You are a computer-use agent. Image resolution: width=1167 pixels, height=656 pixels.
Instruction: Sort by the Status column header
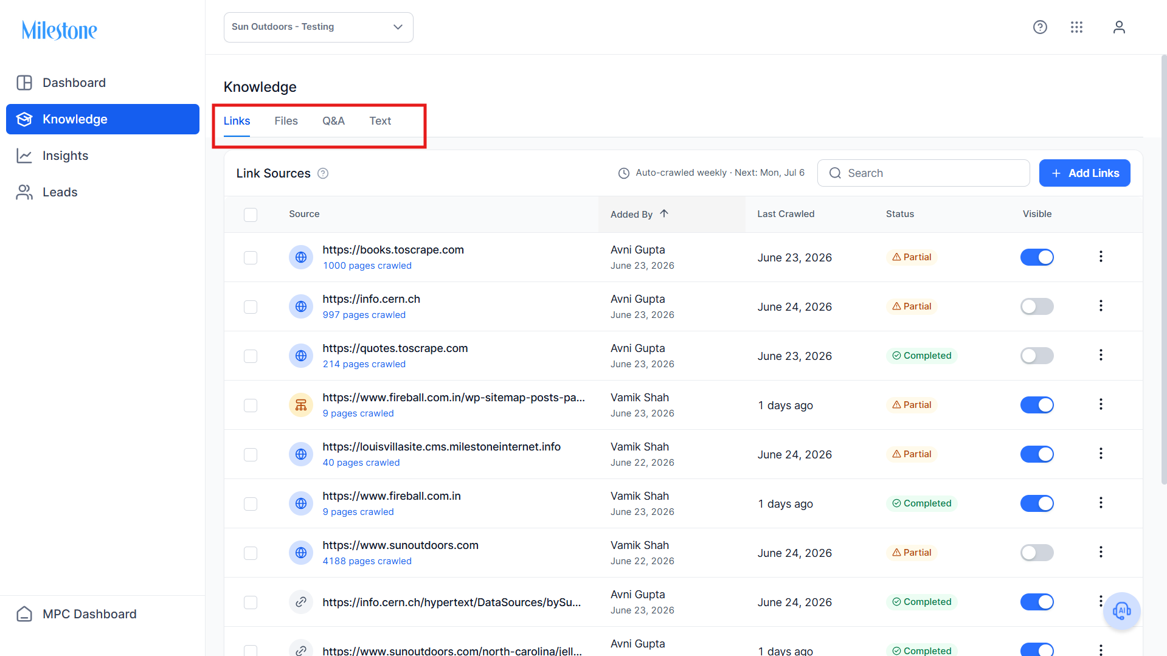tap(900, 214)
